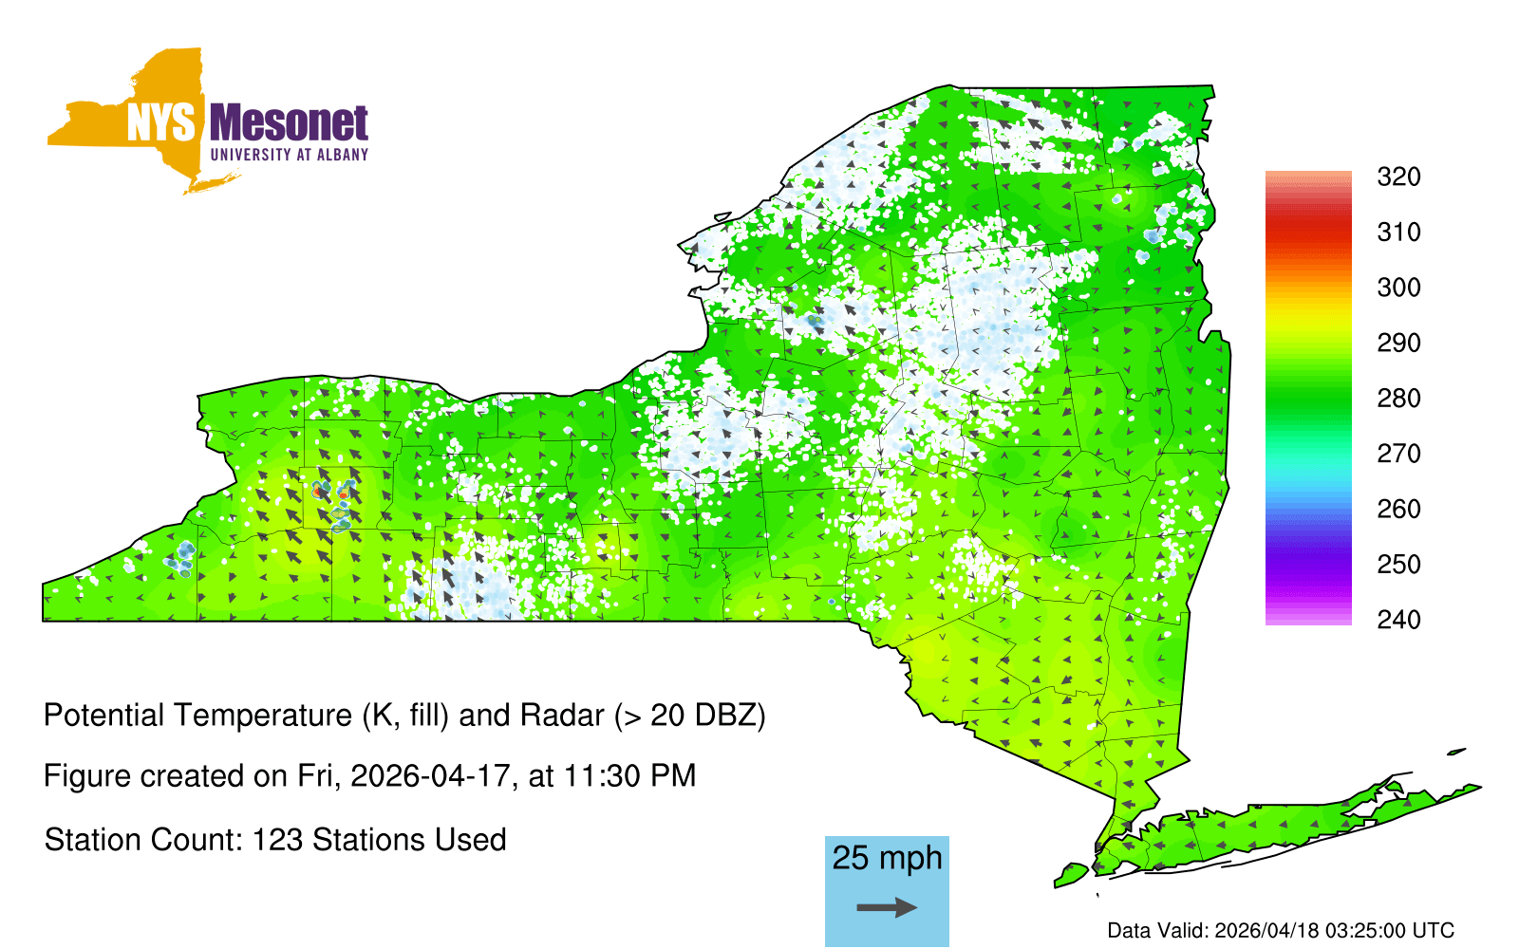
Task: Click the red radar cell in western New York
Action: pyautogui.click(x=317, y=492)
